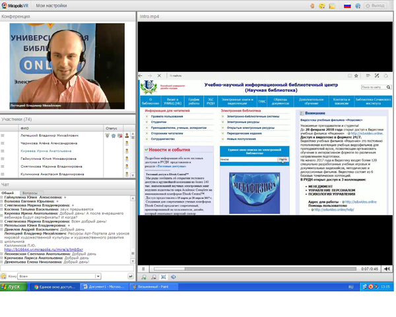Switch to Безымянный - Paint in taskbar
The width and height of the screenshot is (396, 317).
154,287
